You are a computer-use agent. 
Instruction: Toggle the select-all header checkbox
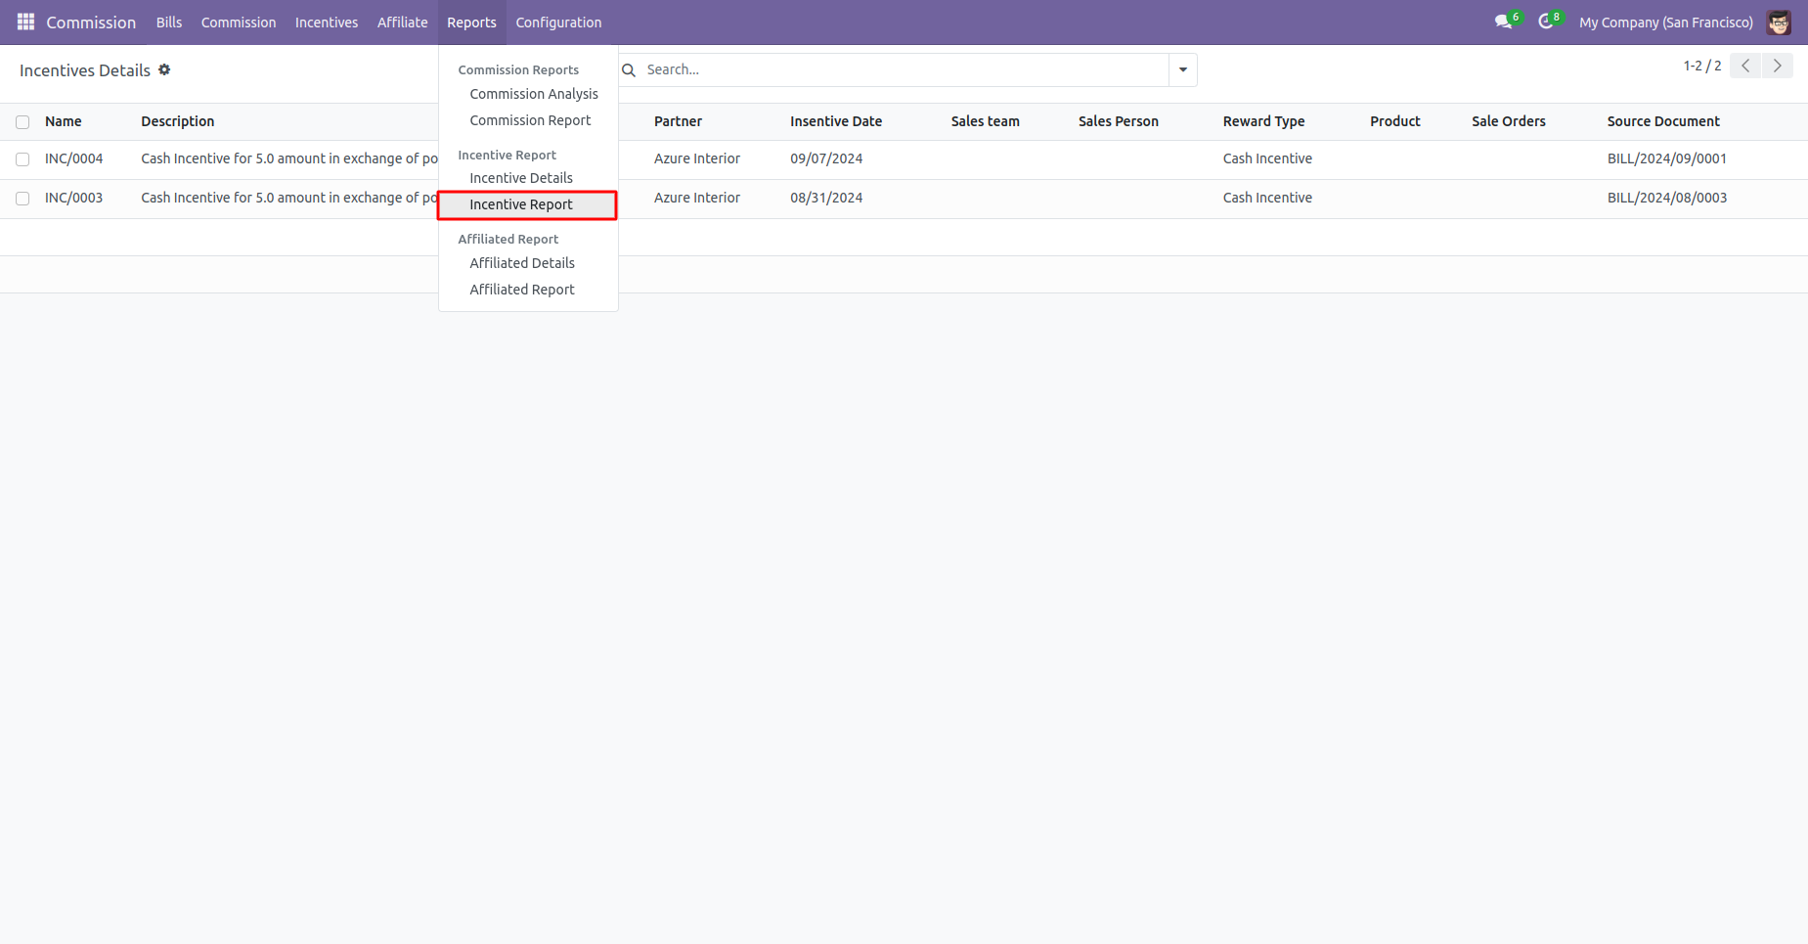tap(22, 122)
